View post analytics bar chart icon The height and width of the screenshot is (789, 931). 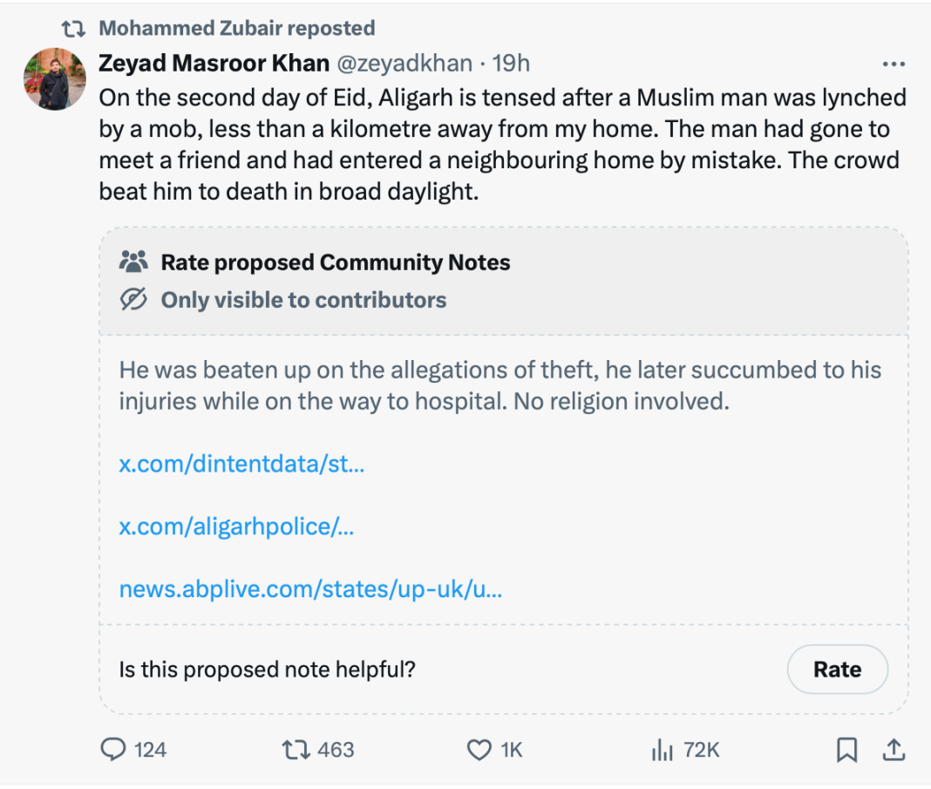point(662,750)
